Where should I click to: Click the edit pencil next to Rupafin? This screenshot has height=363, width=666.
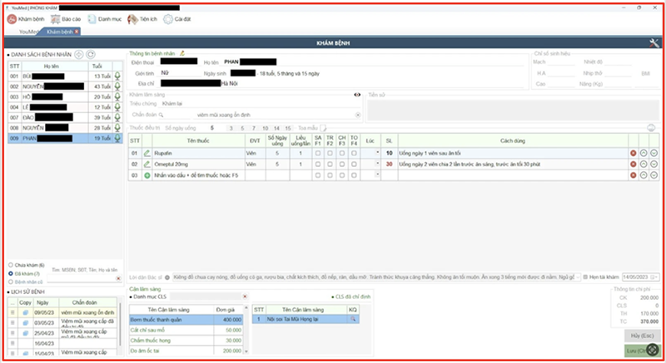147,154
